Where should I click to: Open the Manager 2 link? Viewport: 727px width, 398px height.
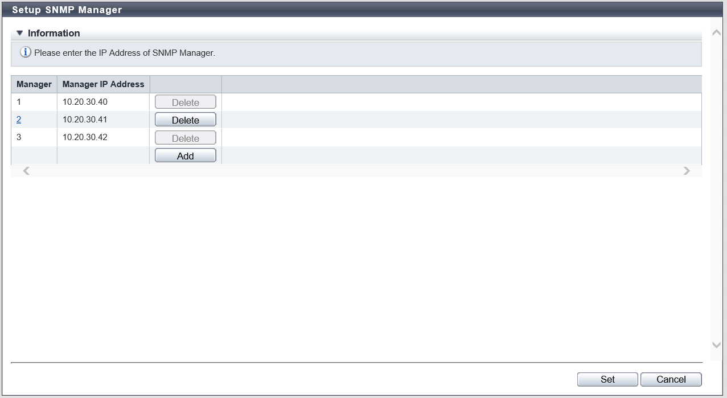pos(19,120)
